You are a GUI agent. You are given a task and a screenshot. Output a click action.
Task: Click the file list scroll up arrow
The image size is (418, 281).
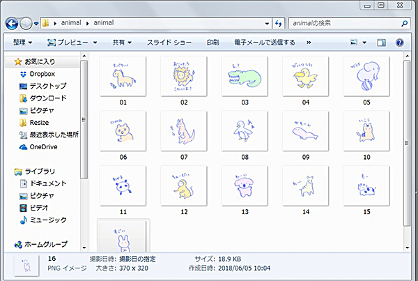coord(407,56)
